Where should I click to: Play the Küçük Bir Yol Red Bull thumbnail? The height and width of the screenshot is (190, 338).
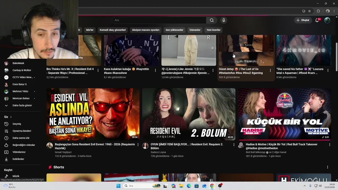coord(285,114)
